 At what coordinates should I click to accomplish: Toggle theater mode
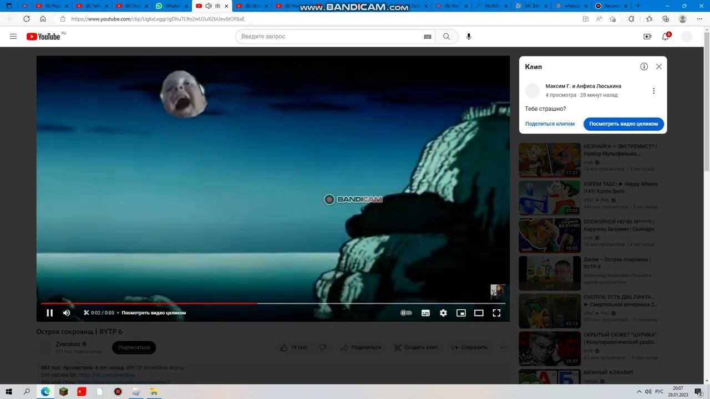[x=479, y=313]
